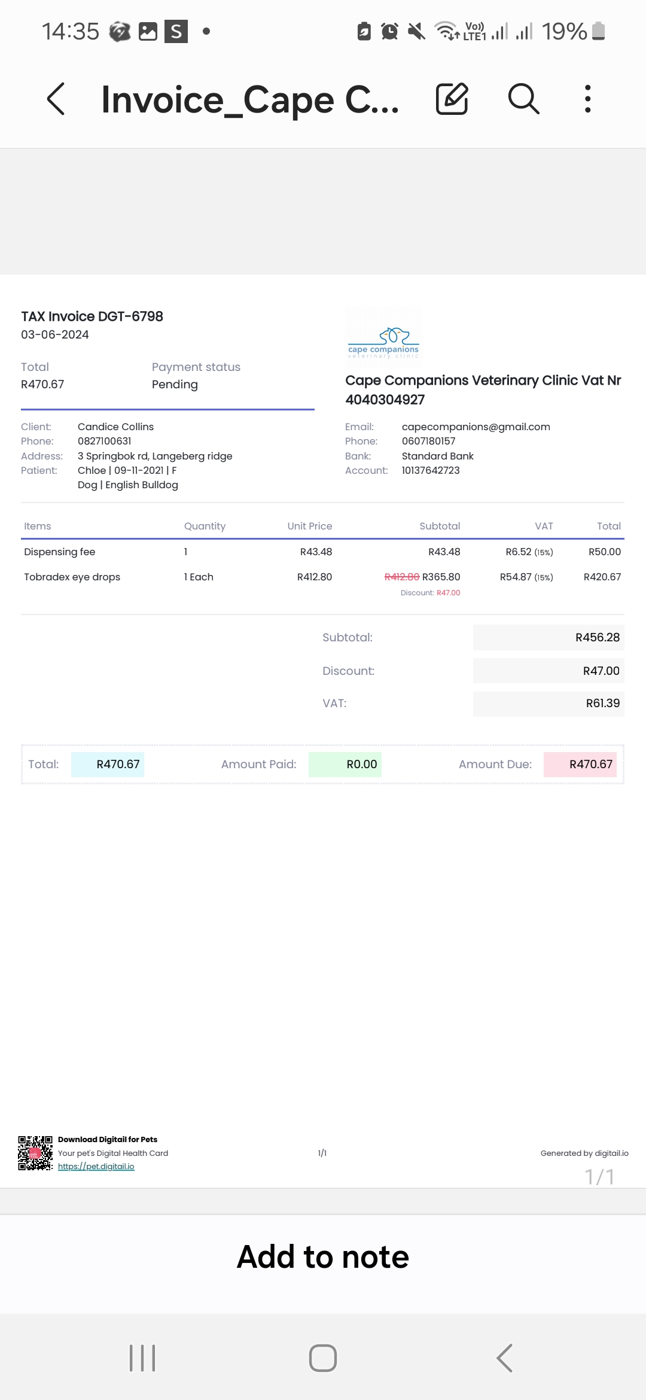Tap the capecompanions@gmail.com email address

point(476,427)
